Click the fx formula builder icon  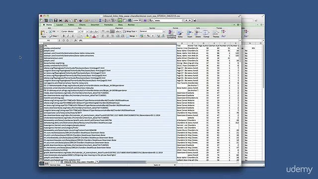(76, 41)
